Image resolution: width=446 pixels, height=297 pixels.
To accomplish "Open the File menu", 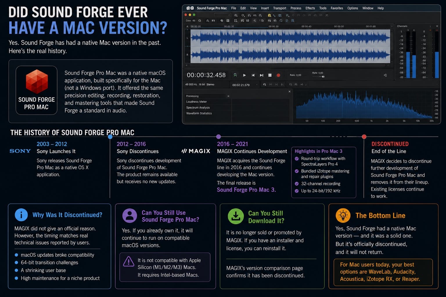I will pos(234,8).
